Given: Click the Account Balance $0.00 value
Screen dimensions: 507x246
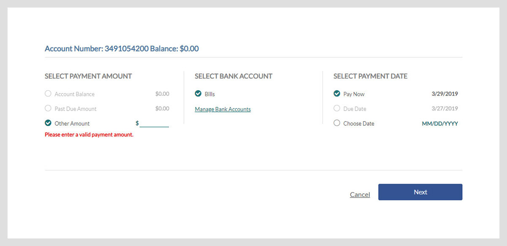Looking at the screenshot, I should (162, 94).
